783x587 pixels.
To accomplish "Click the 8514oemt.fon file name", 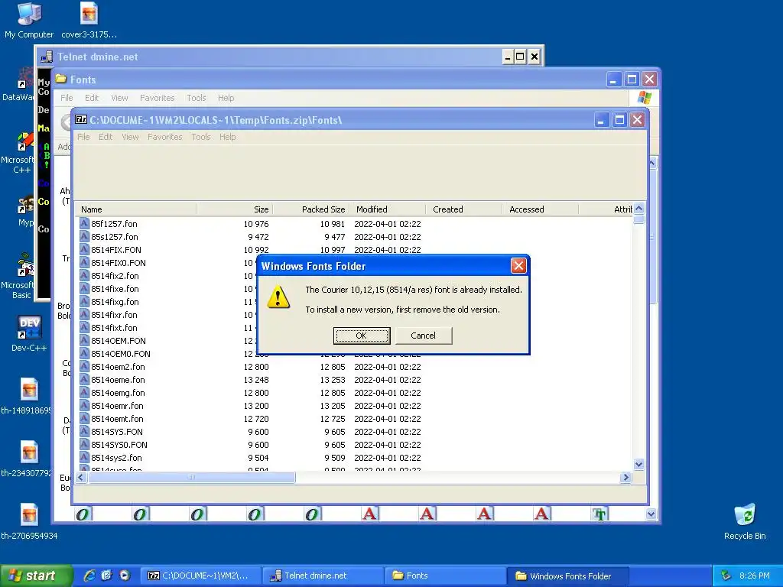I will coord(117,419).
